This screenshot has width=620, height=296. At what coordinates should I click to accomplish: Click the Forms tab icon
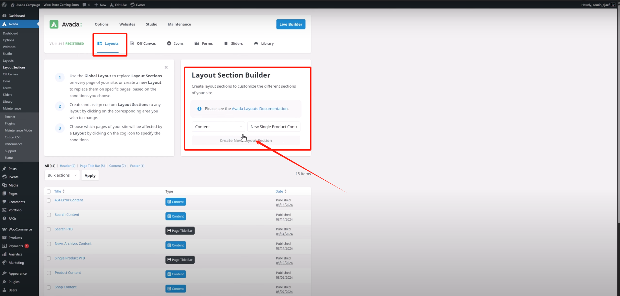197,43
